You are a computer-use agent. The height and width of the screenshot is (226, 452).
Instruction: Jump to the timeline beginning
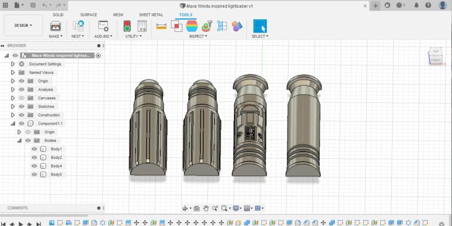coord(3,224)
